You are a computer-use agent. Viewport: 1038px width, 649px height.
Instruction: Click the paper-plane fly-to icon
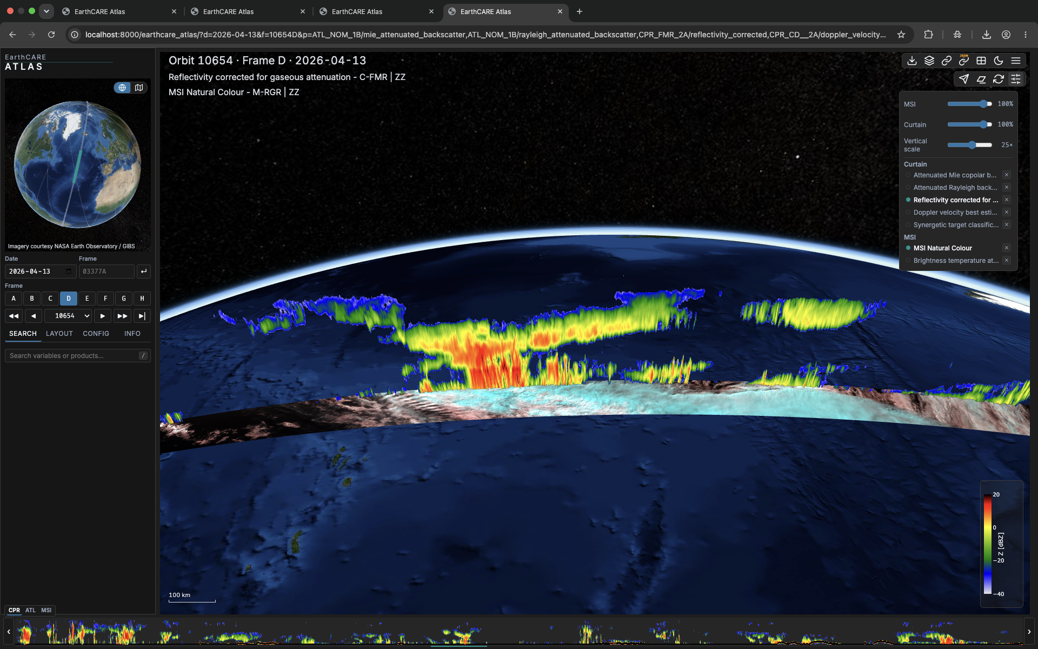pyautogui.click(x=964, y=79)
